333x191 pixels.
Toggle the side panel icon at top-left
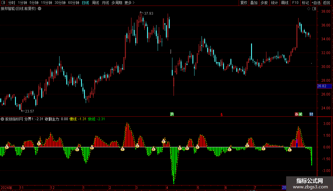click(x=3, y=3)
